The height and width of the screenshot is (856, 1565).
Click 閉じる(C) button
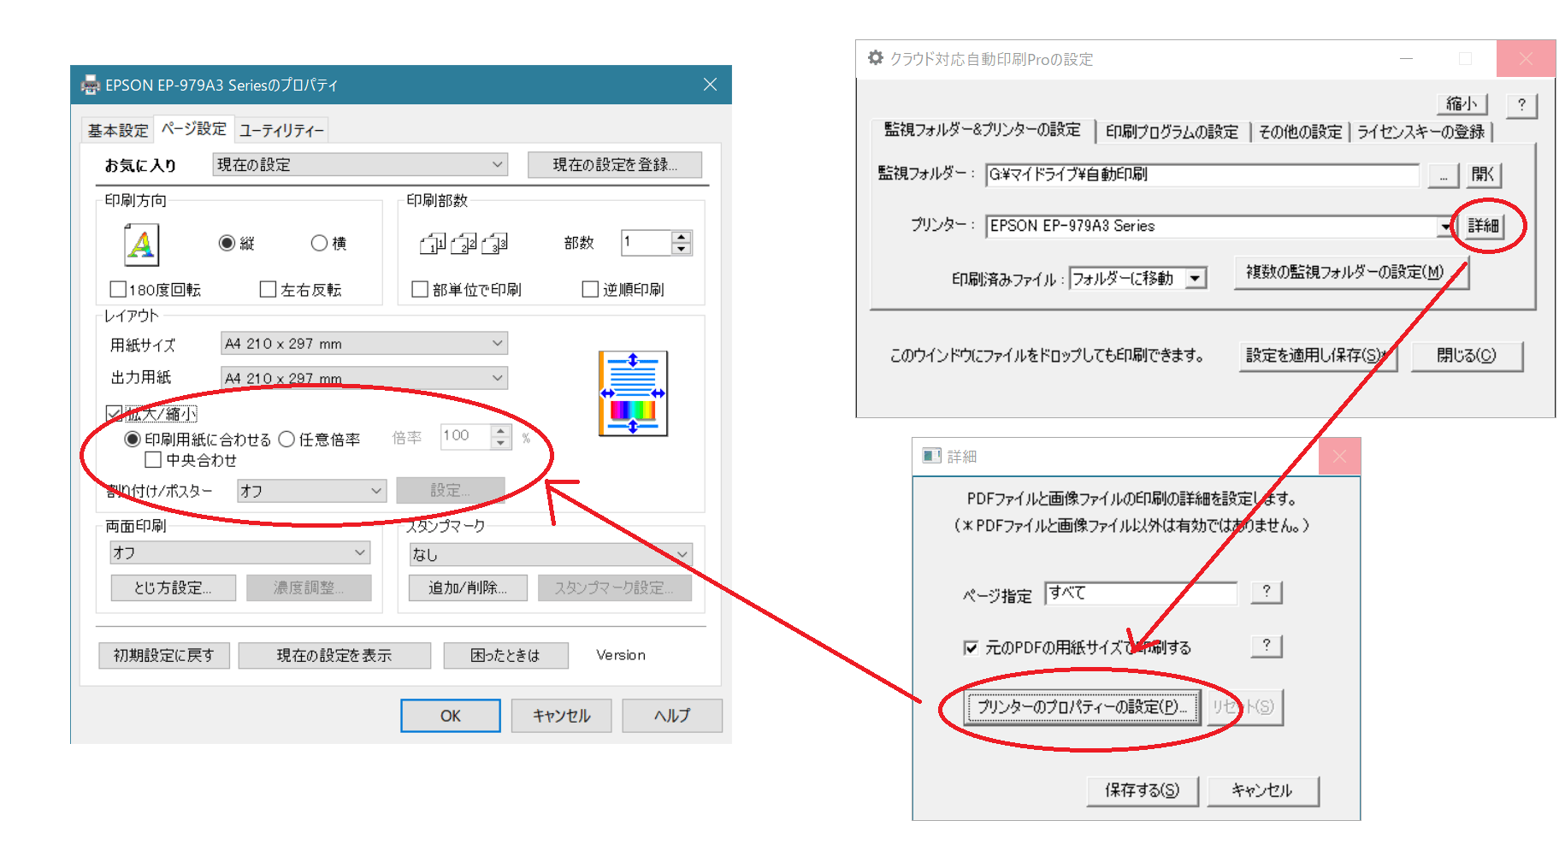[1467, 356]
